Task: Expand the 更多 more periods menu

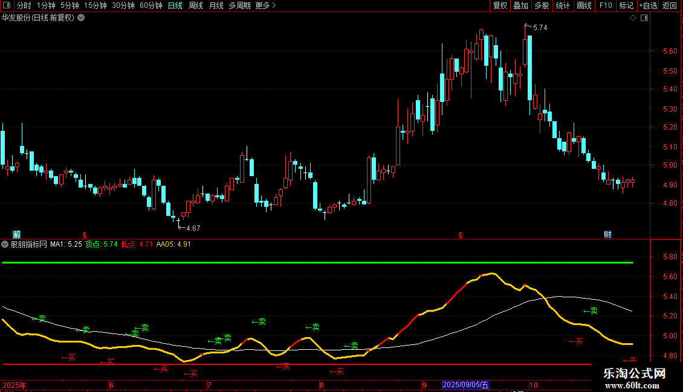Action: (x=265, y=5)
